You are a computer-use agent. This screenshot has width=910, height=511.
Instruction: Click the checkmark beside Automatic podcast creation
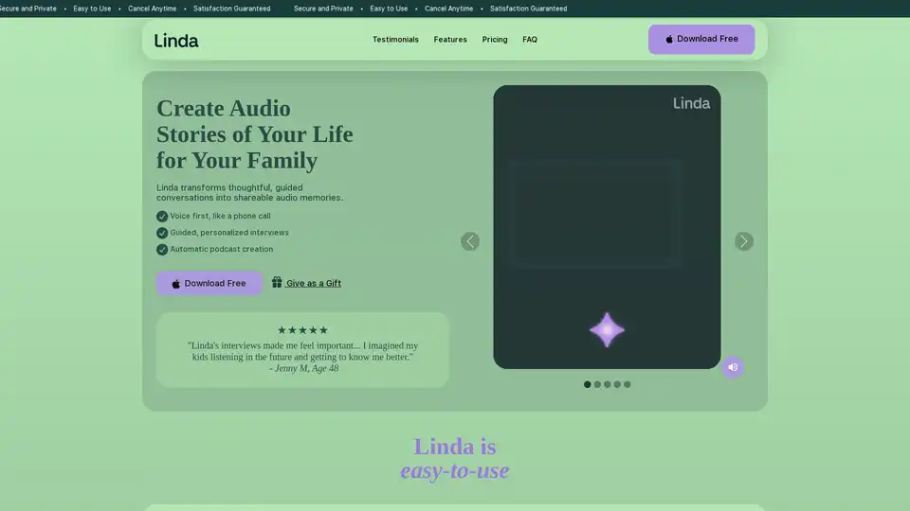tap(162, 250)
